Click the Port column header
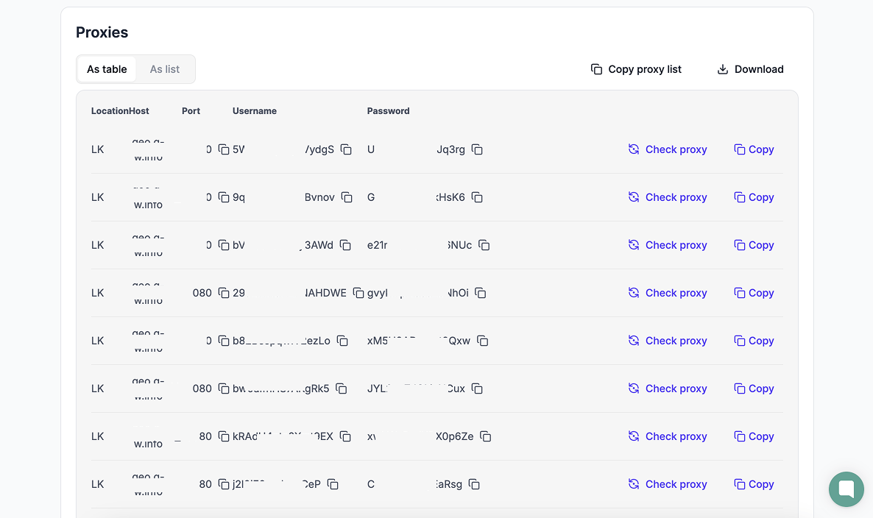The width and height of the screenshot is (873, 518). (x=191, y=111)
